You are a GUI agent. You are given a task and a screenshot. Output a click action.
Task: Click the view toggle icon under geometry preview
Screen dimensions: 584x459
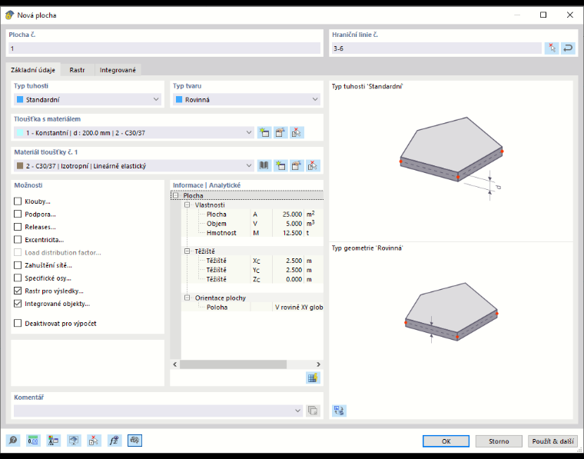click(339, 411)
